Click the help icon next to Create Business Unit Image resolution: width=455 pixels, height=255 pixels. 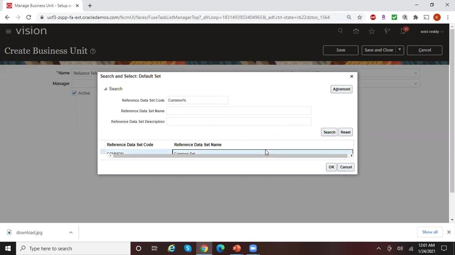pyautogui.click(x=93, y=51)
